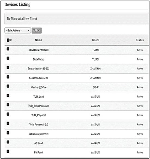Check the TUD_Tesla Powerwall checkbox
This screenshot has width=150, height=159.
(x=8, y=105)
